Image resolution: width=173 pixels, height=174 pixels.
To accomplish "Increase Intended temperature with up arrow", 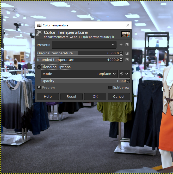I will (x=121, y=59).
